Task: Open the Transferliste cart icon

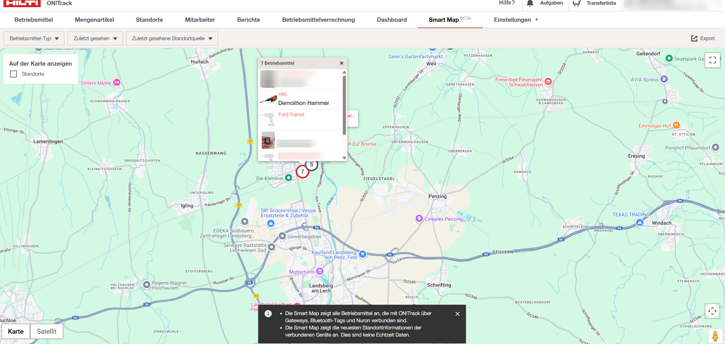Action: coord(577,3)
